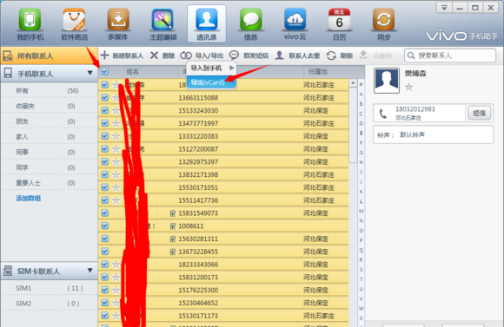This screenshot has height=327, width=504.
Task: Open the 我的手机 section icon
Action: (x=30, y=20)
